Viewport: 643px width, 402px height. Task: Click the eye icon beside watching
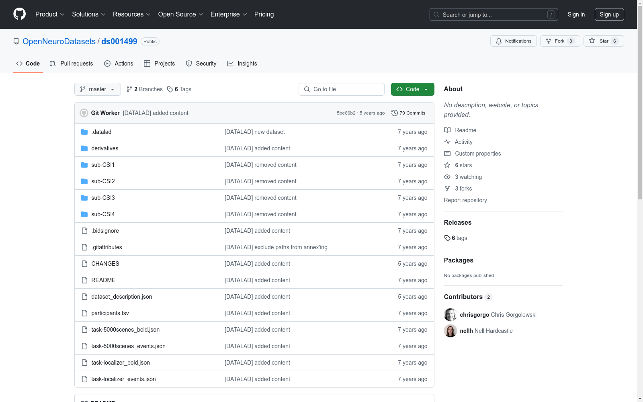pyautogui.click(x=447, y=177)
